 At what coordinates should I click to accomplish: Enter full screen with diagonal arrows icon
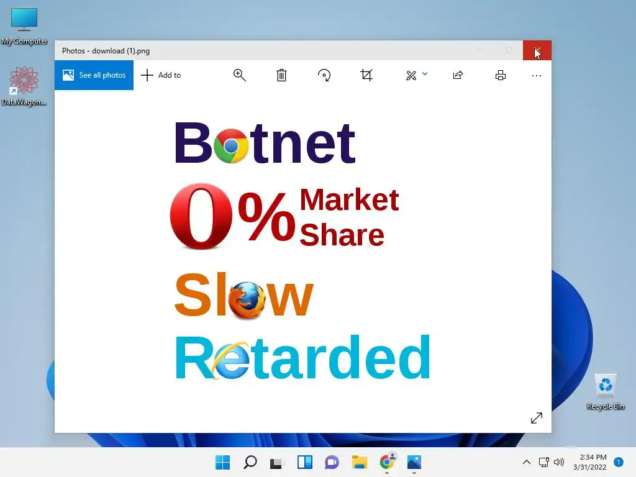pyautogui.click(x=537, y=418)
